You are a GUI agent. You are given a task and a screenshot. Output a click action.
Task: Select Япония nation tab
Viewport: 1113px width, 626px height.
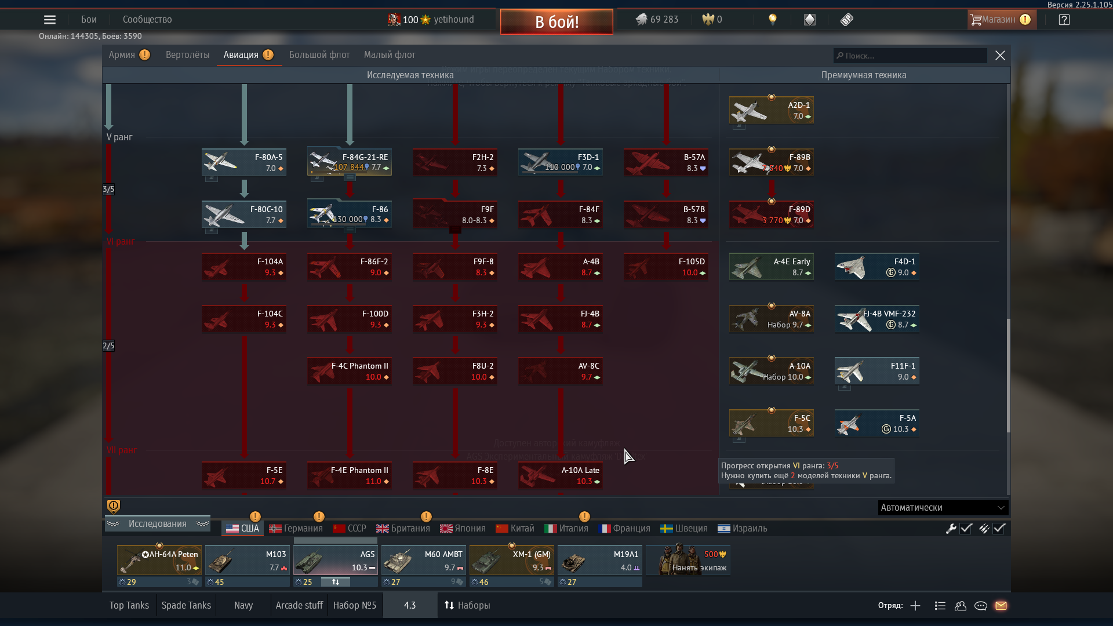pos(463,529)
